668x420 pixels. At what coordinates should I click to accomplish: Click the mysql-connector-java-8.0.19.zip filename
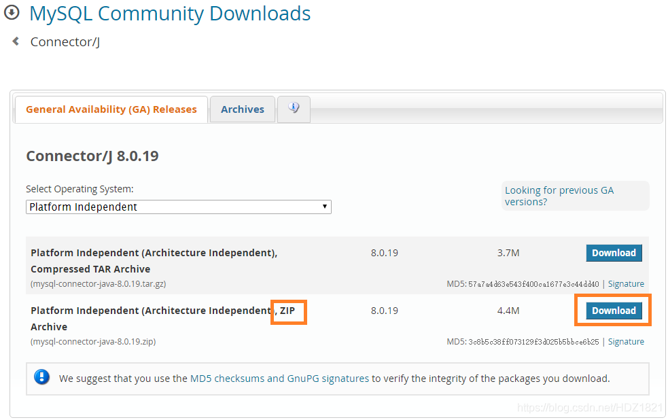93,342
